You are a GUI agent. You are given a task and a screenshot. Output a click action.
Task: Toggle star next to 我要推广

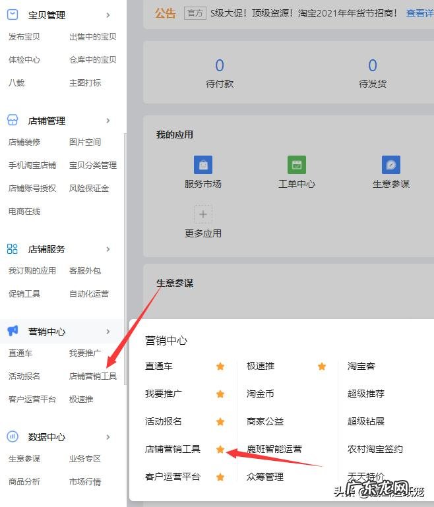pyautogui.click(x=220, y=394)
